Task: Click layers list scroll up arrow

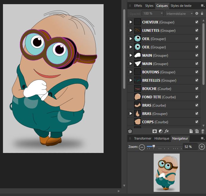Action: pyautogui.click(x=203, y=20)
